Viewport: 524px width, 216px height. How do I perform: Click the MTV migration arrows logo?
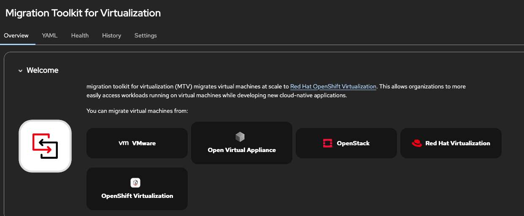tap(45, 146)
